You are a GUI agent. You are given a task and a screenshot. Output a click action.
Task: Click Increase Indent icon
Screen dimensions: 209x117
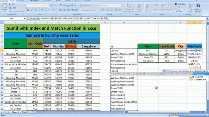point(76,10)
